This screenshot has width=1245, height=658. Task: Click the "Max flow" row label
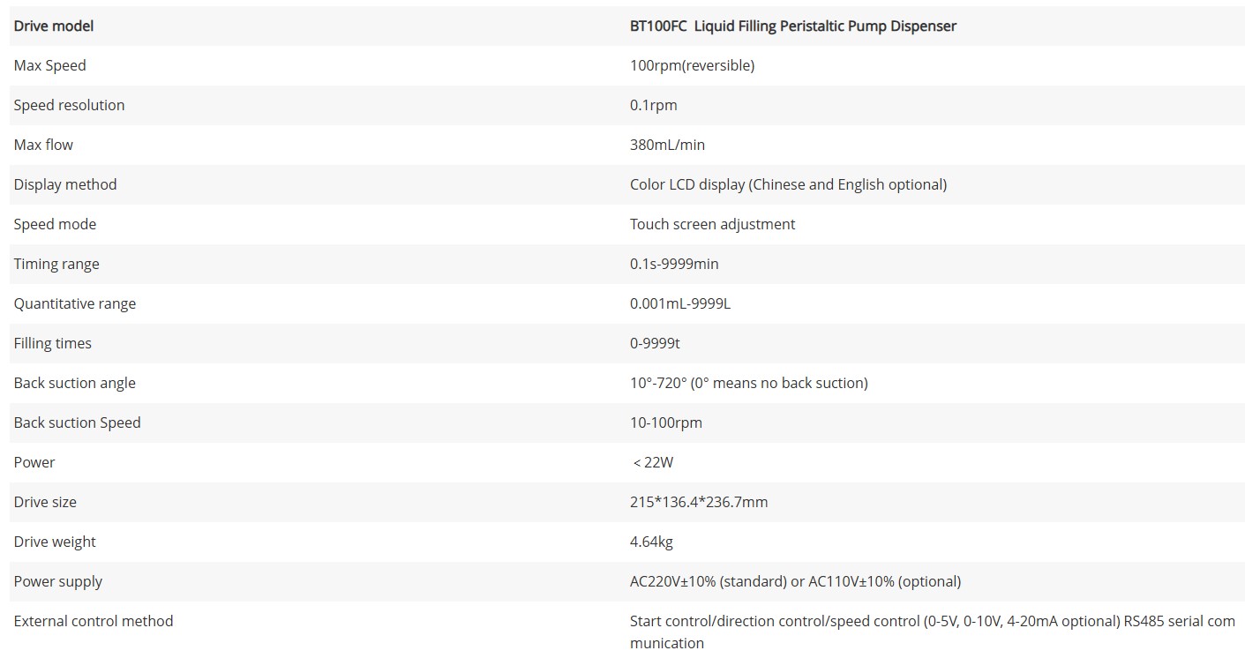click(x=44, y=145)
